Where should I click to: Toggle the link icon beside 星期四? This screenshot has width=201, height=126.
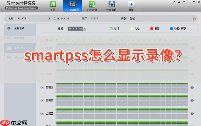(42, 100)
